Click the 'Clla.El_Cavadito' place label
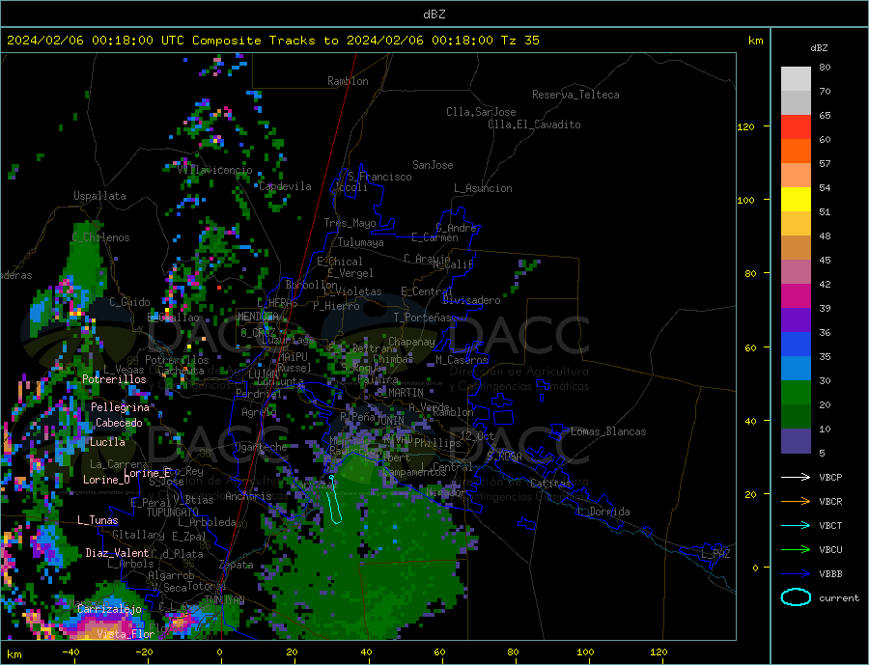 (x=534, y=125)
